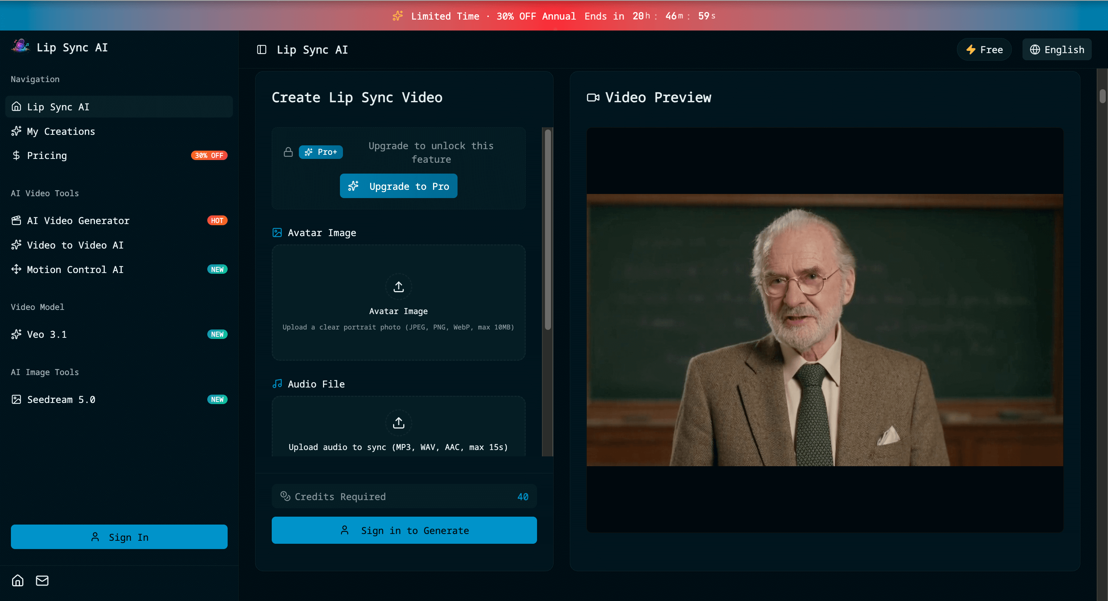
Task: Click the professor video preview thumbnail
Action: tap(825, 330)
